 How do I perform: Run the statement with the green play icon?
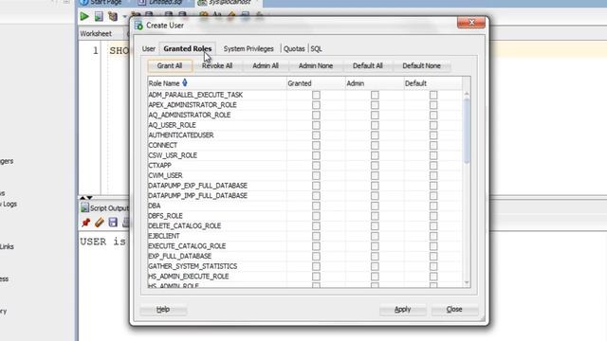click(x=84, y=16)
